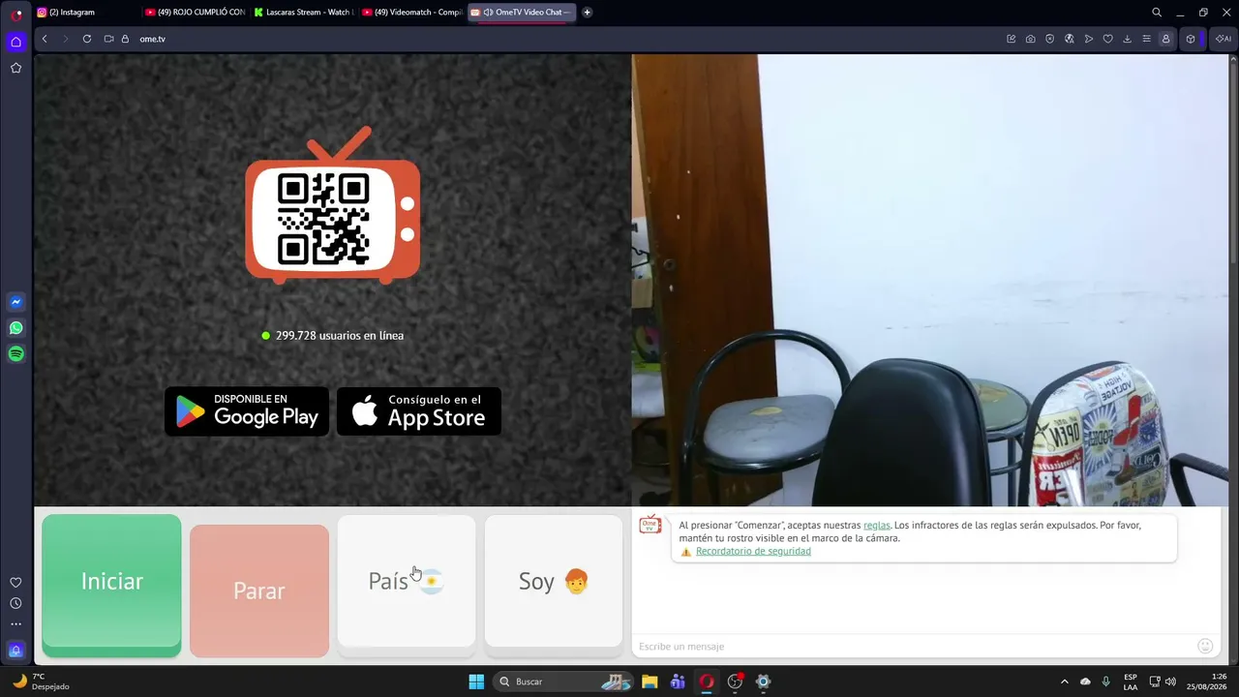Switch to the Instagram tab
1239x697 pixels.
(85, 13)
